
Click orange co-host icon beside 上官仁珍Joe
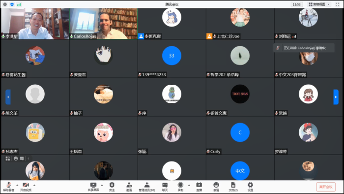tap(209, 36)
